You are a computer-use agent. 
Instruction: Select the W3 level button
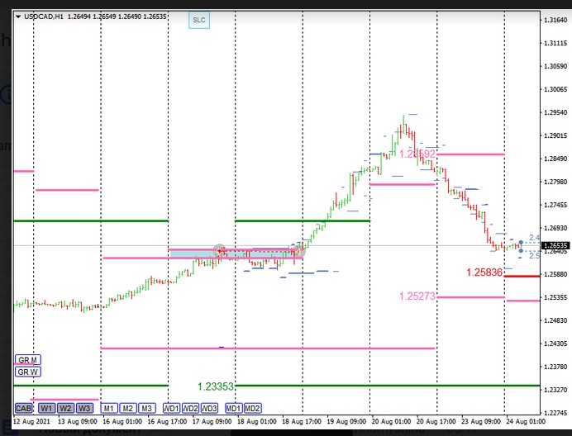coord(84,408)
